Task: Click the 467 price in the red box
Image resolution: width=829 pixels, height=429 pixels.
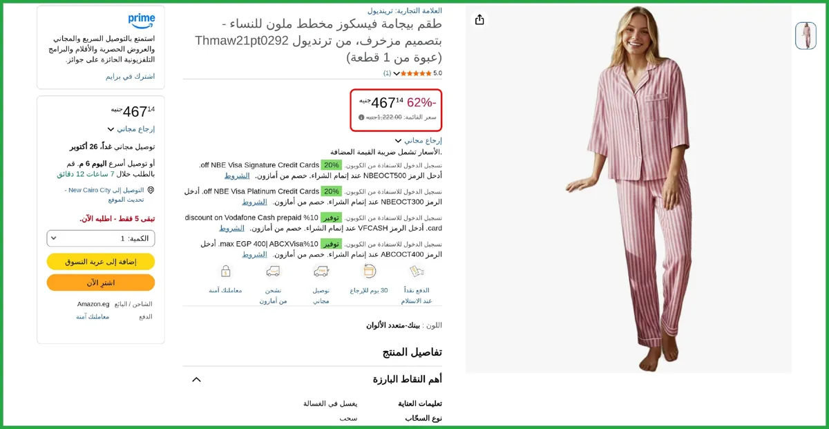Action: point(382,103)
